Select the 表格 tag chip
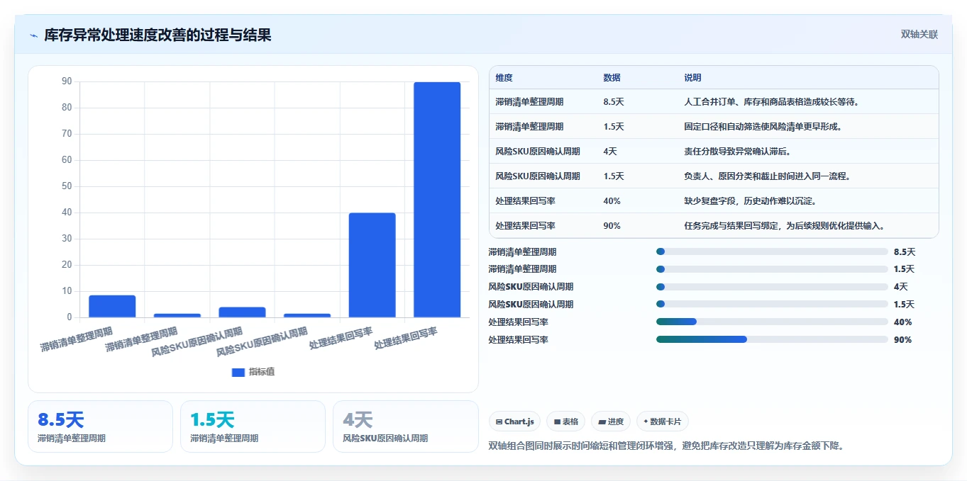Screen dimensions: 967x481 [x=565, y=421]
